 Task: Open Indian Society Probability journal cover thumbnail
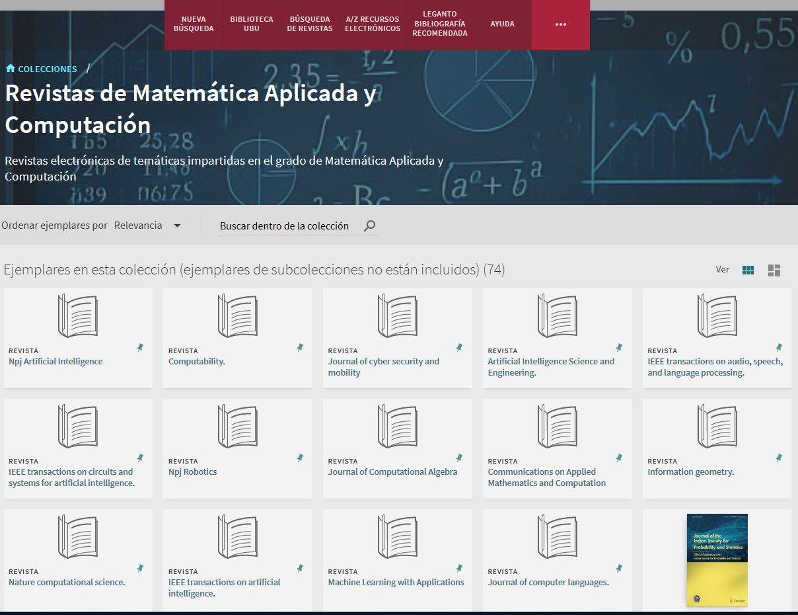pyautogui.click(x=717, y=559)
